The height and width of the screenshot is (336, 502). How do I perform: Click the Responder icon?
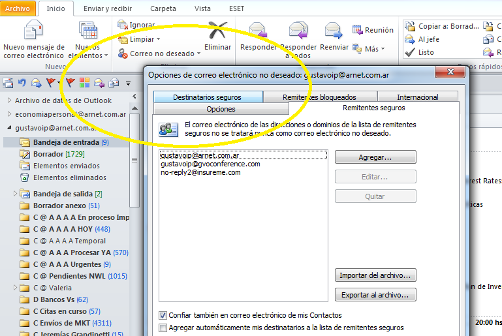(x=258, y=31)
